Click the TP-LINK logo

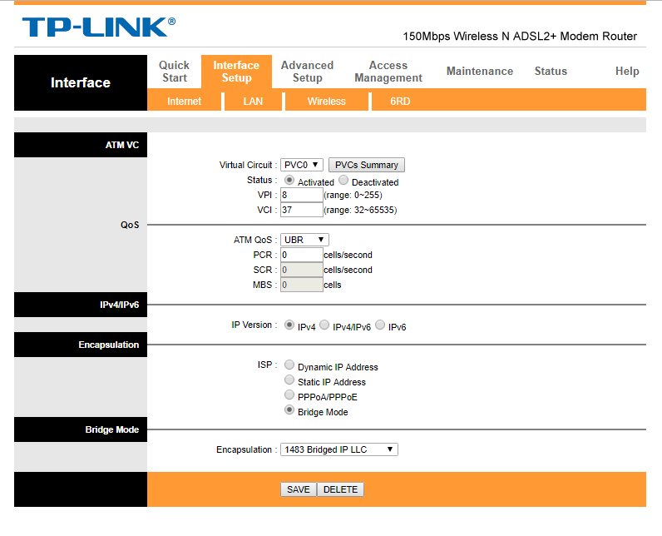click(99, 27)
